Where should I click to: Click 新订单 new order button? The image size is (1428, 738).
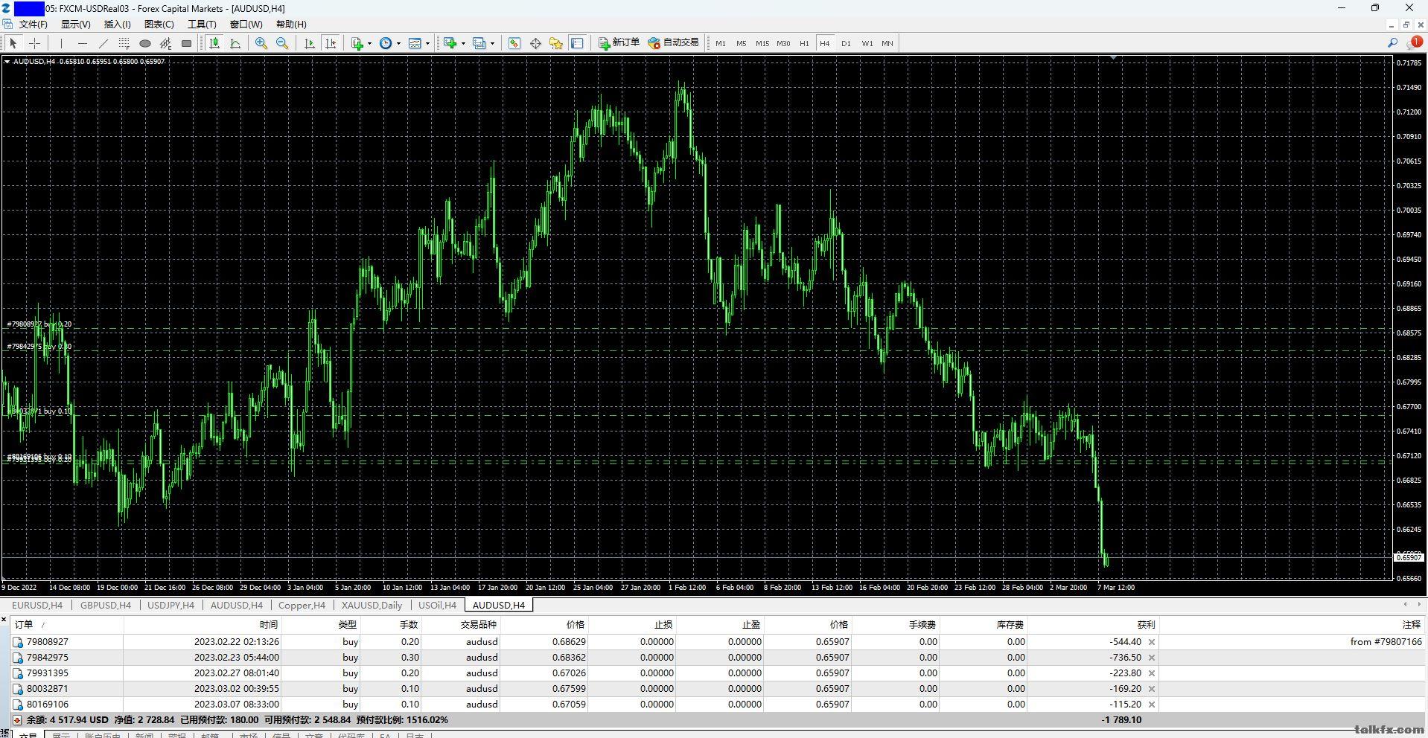tap(619, 43)
